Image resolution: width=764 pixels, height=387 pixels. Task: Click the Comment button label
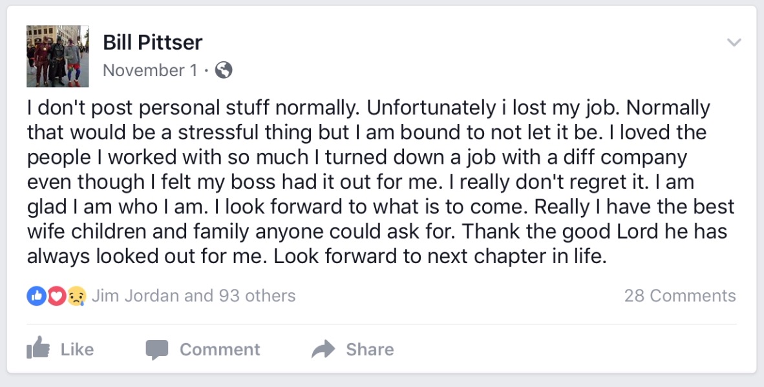(x=220, y=350)
